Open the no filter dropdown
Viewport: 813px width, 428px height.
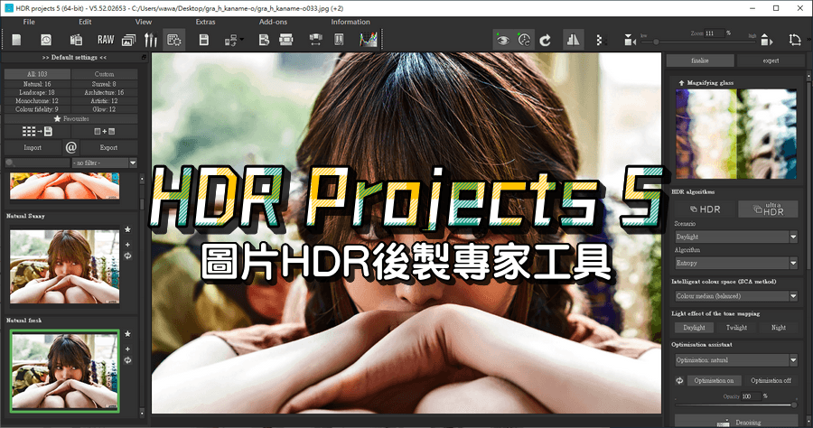point(105,163)
